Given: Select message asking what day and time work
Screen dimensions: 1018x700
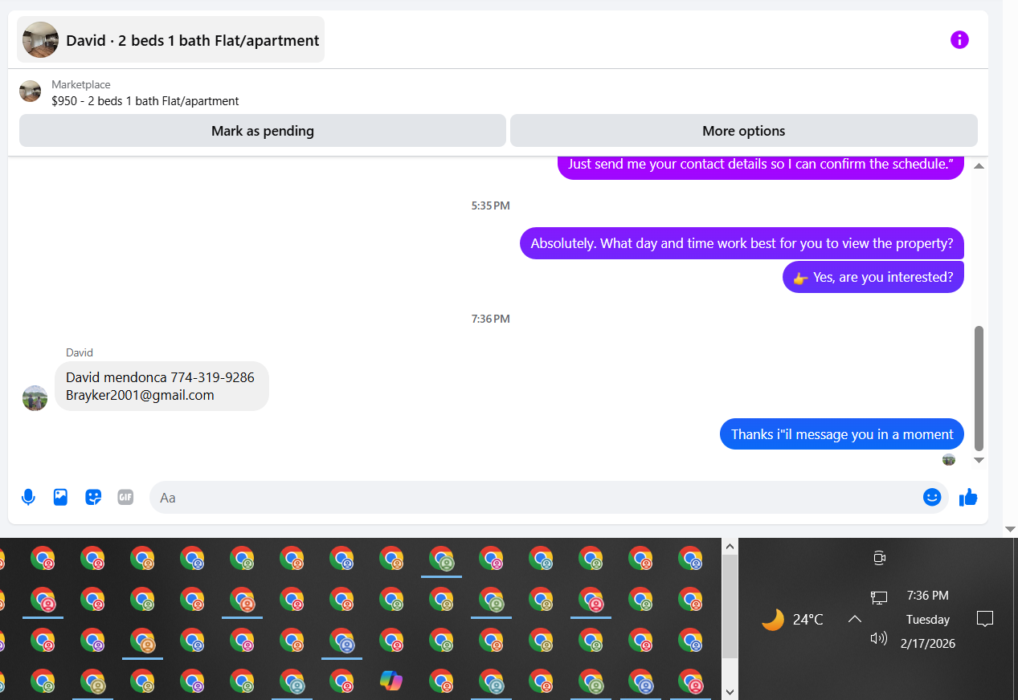Looking at the screenshot, I should pos(742,243).
